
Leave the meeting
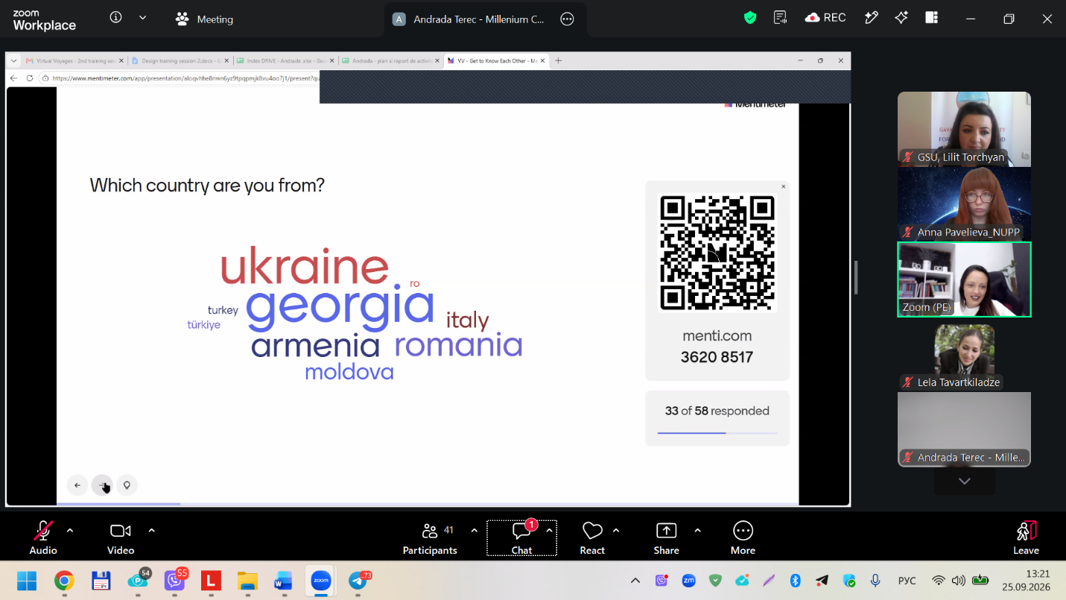(1026, 537)
